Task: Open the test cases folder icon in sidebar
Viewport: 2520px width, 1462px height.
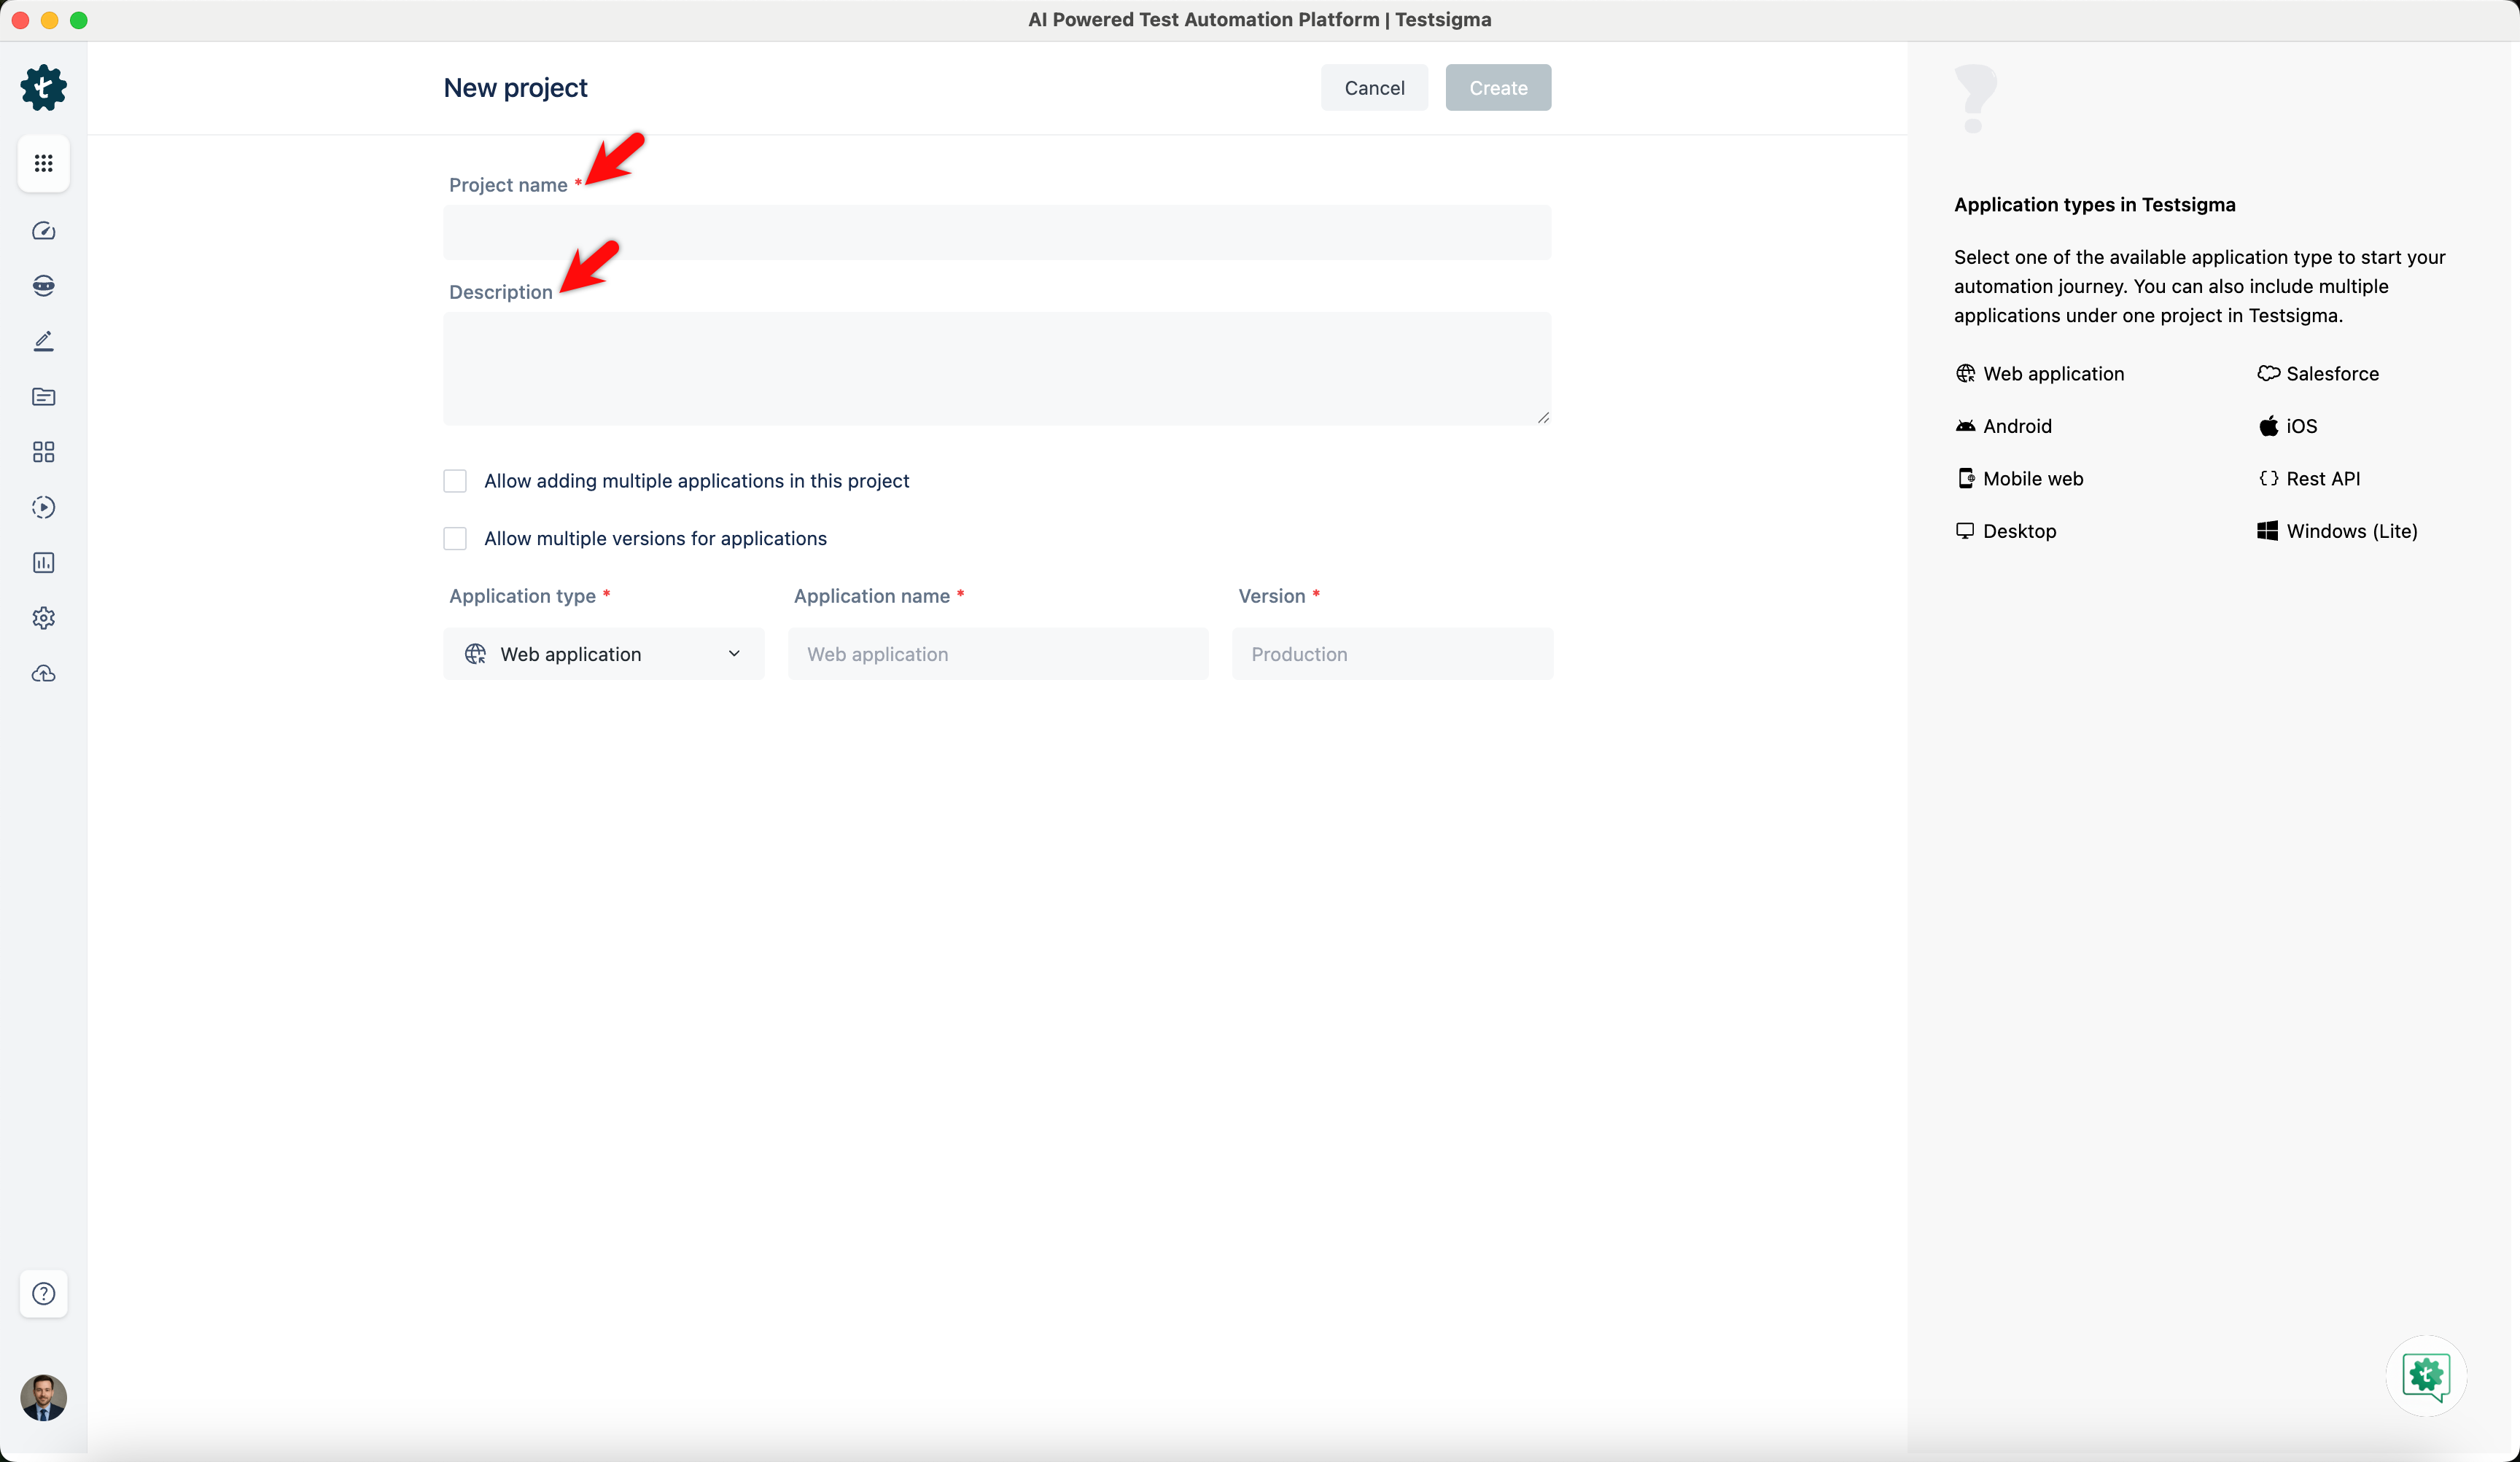Action: 43,396
